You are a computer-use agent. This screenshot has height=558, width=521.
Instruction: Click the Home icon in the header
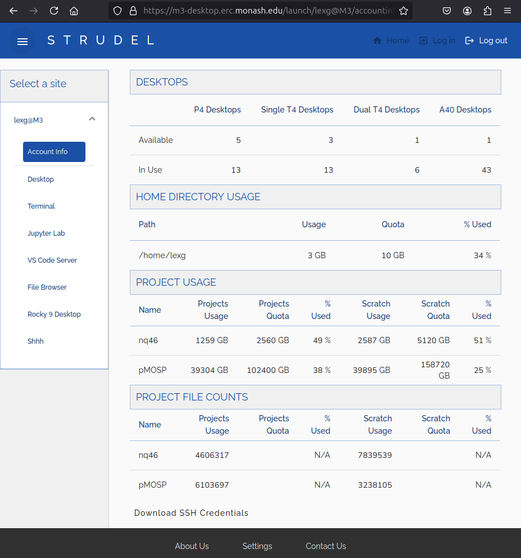coord(378,40)
